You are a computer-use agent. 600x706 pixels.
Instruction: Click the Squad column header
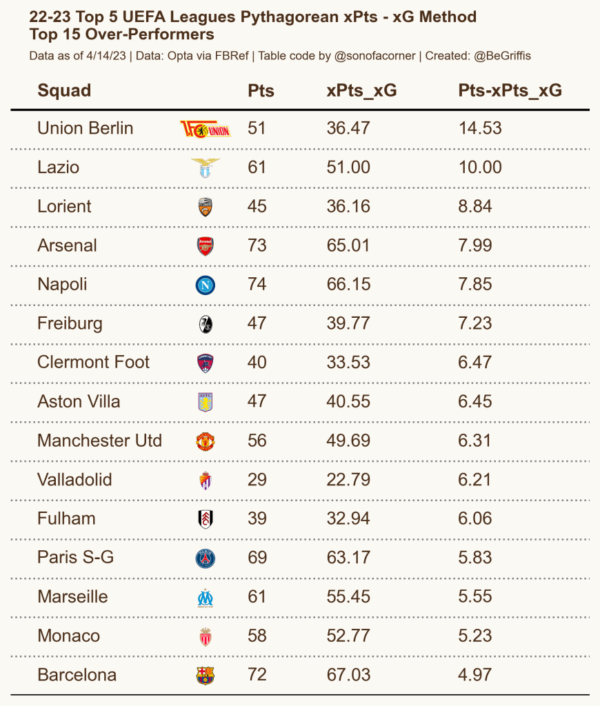[64, 91]
